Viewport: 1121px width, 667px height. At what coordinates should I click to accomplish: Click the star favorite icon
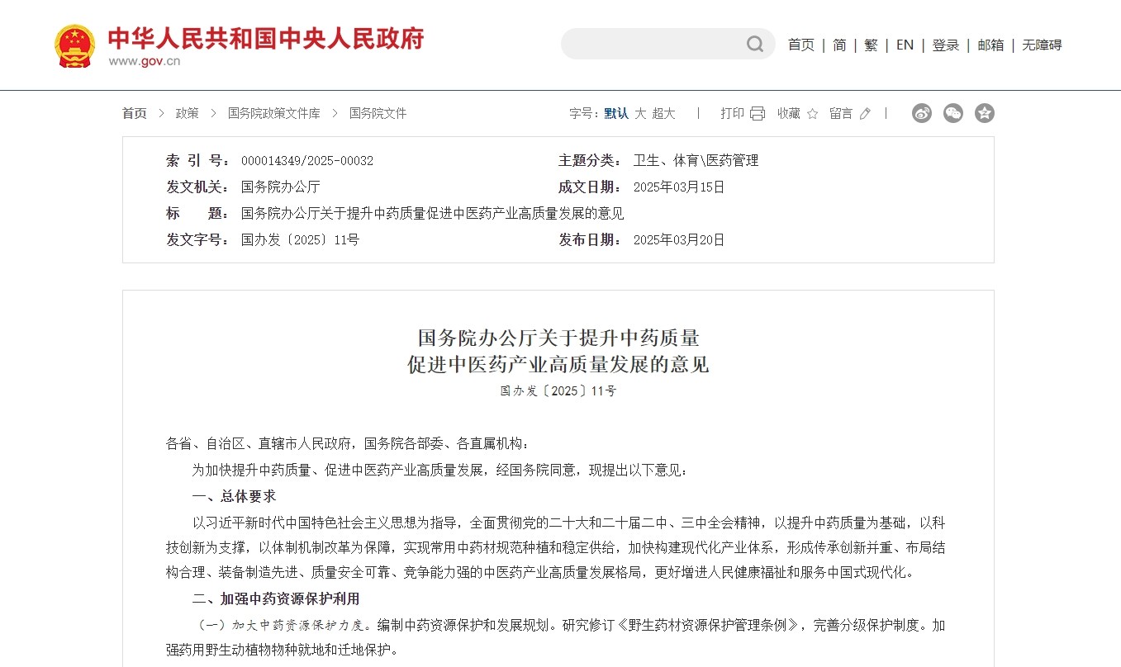[812, 114]
